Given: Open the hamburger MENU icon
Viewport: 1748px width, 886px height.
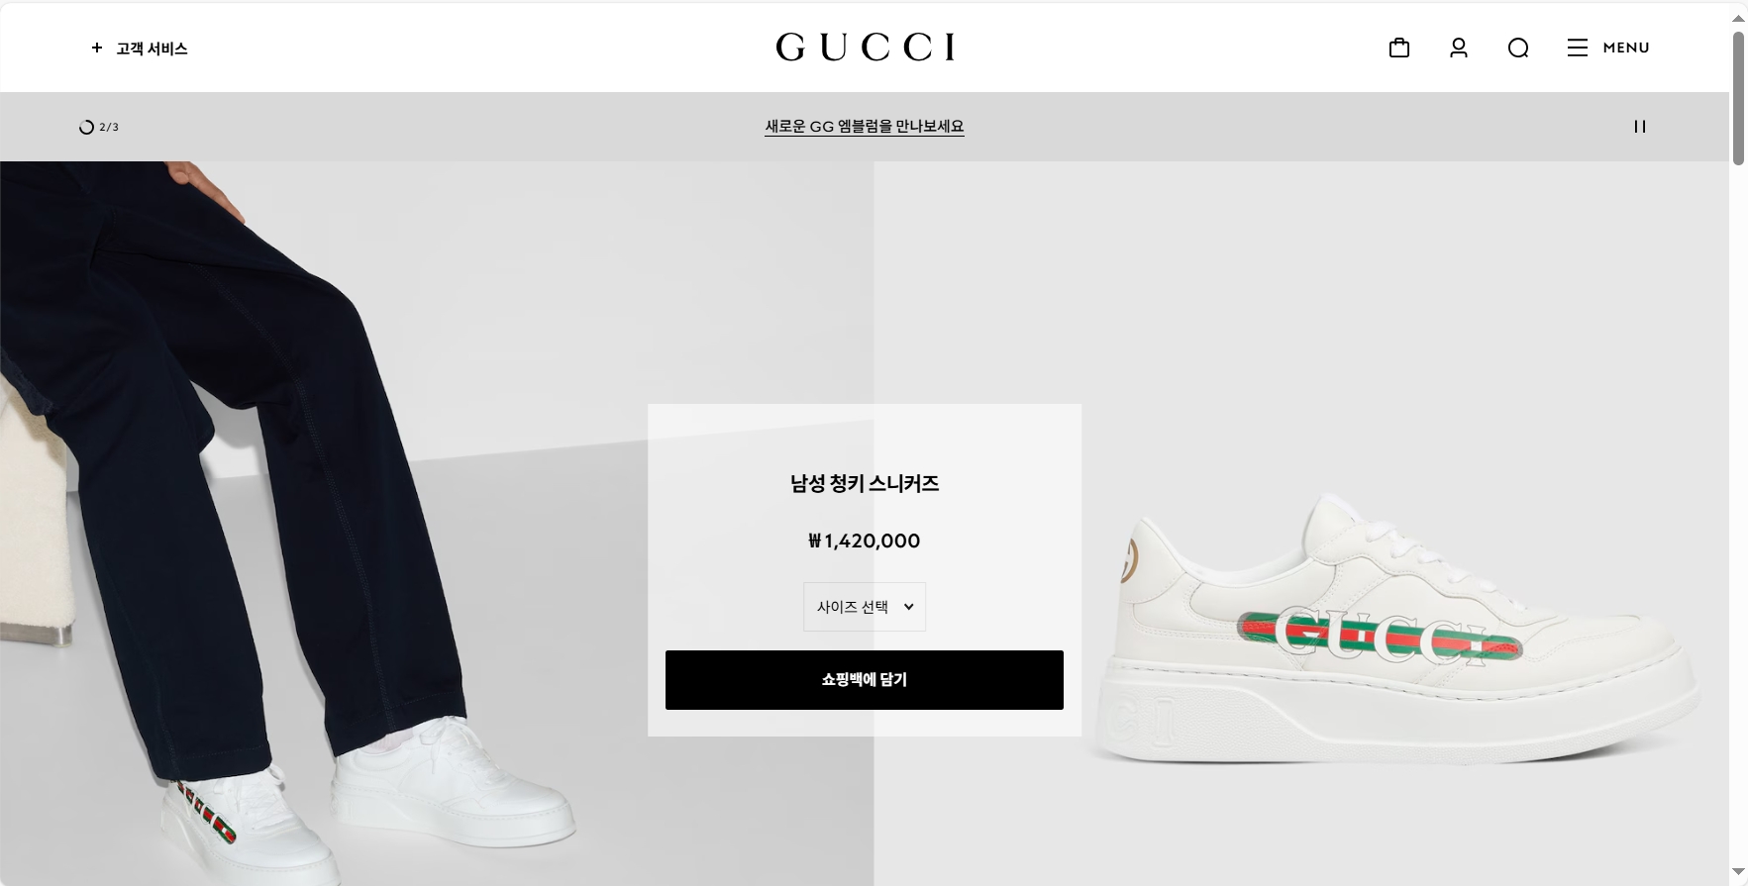Looking at the screenshot, I should click(x=1578, y=48).
